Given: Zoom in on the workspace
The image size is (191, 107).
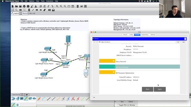Looking at the screenshot, I should click(57, 6).
